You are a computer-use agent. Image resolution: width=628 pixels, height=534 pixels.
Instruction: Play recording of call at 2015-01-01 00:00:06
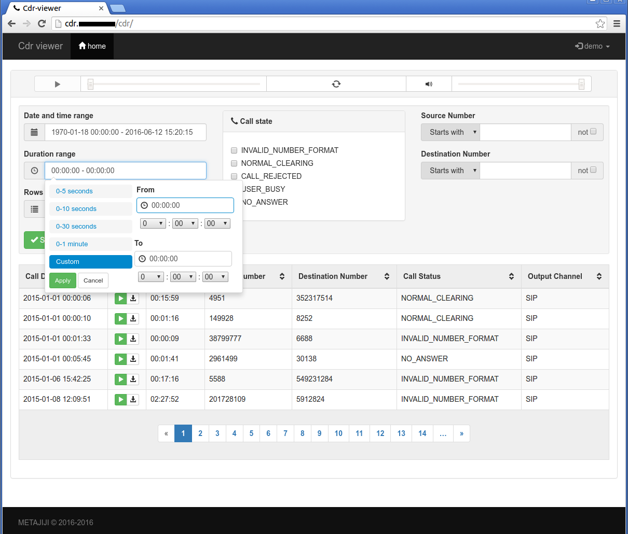120,298
